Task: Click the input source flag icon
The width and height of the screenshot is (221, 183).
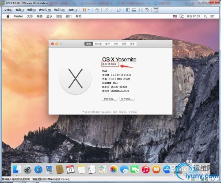Action: (175, 16)
